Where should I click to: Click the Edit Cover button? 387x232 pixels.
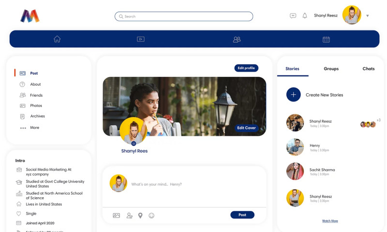(x=246, y=128)
